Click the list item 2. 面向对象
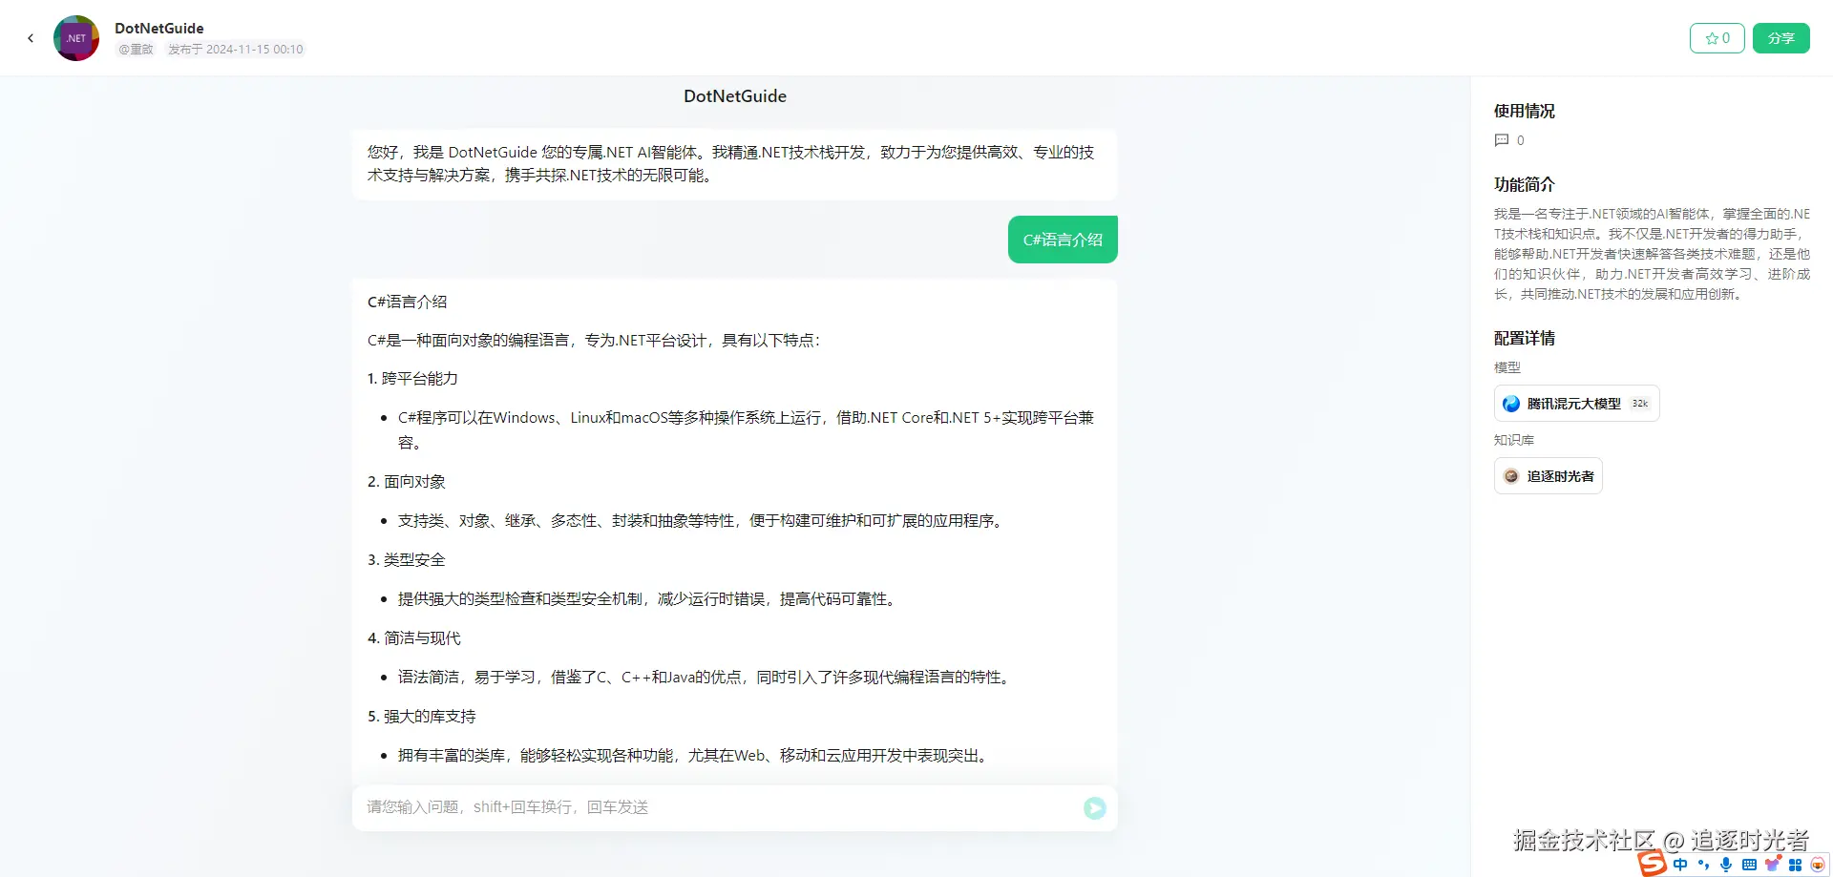 (x=407, y=482)
